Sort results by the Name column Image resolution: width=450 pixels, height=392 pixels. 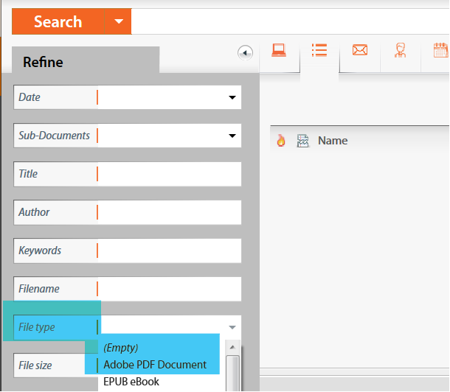333,141
